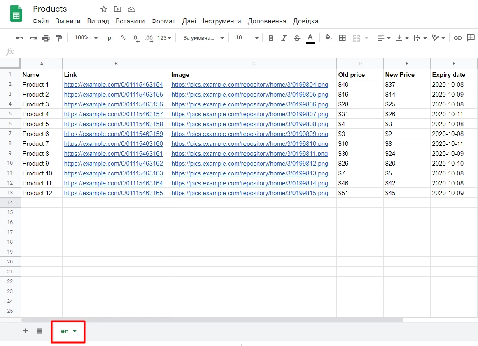The image size is (478, 346).
Task: Undo the last action
Action: (x=19, y=38)
